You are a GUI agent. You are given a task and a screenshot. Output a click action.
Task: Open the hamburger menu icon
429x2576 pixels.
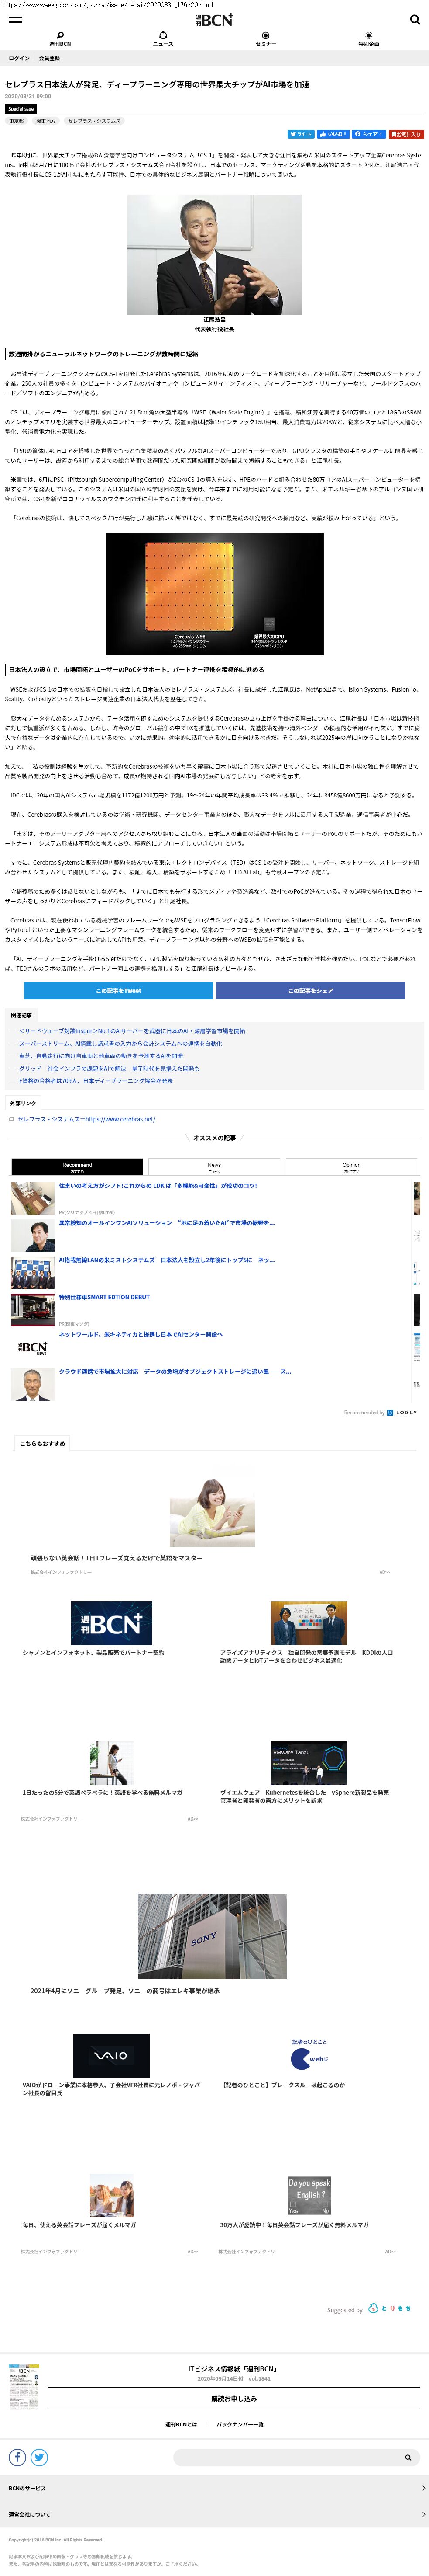point(15,19)
